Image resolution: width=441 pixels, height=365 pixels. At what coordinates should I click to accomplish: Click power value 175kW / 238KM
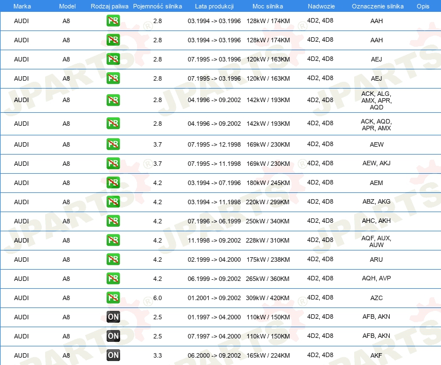(268, 260)
